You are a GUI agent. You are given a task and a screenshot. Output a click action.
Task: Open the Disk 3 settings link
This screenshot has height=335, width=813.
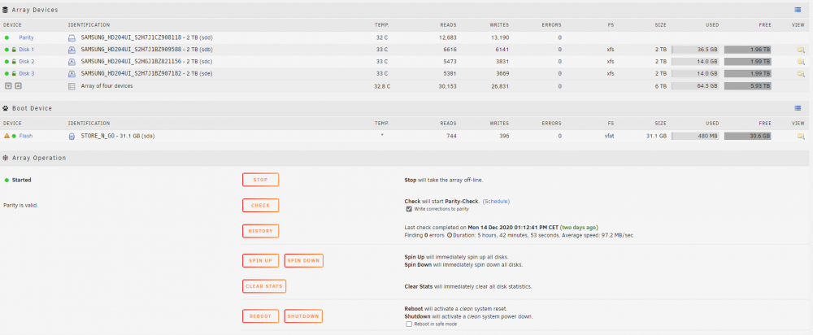27,74
